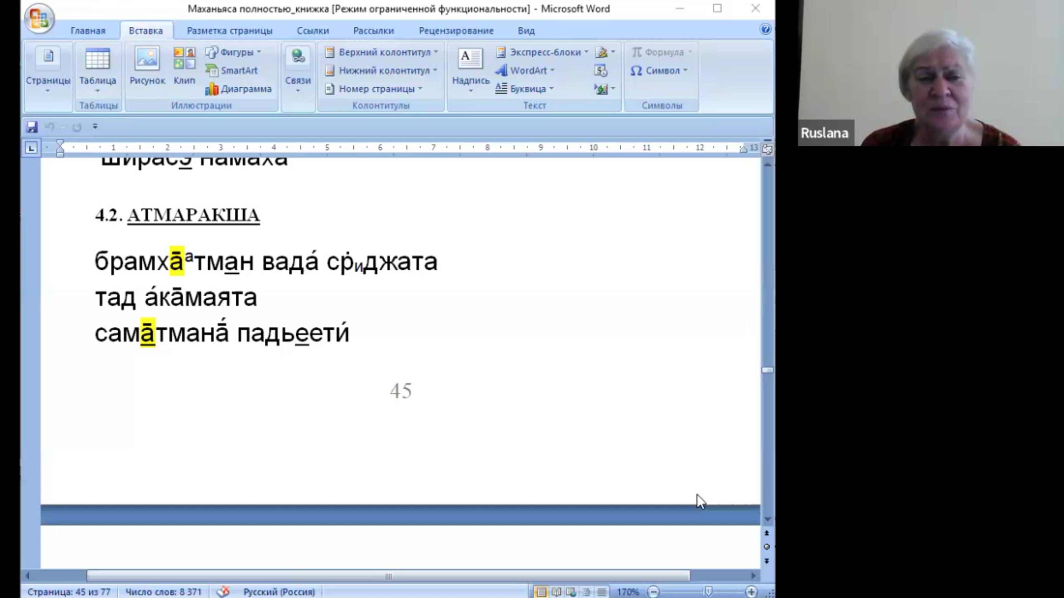Click the Save icon in quick toolbar

(32, 127)
